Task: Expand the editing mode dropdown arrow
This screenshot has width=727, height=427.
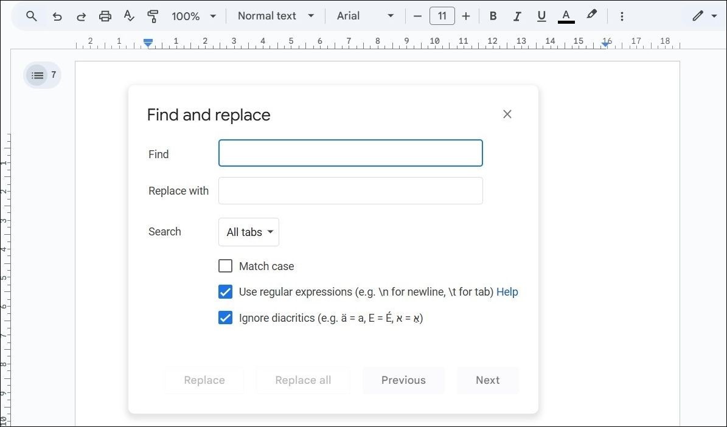Action: pyautogui.click(x=714, y=16)
